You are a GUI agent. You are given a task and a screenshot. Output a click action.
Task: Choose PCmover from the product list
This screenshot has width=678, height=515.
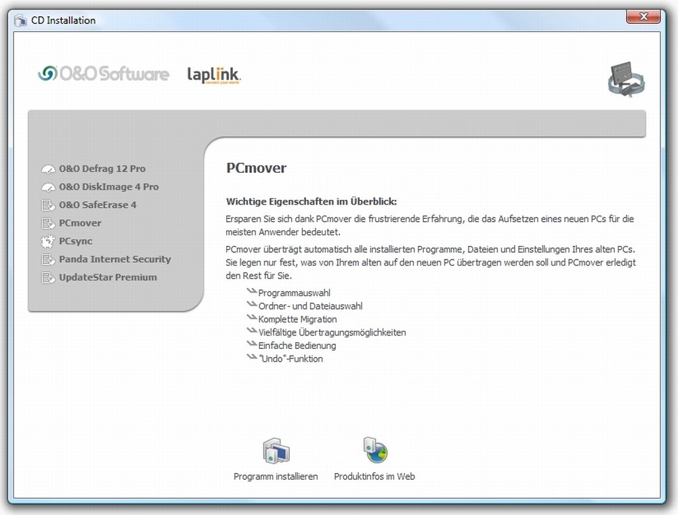click(x=80, y=224)
